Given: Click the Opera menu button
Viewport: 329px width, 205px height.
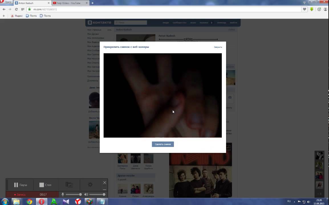Looking at the screenshot, I should 6,2.
